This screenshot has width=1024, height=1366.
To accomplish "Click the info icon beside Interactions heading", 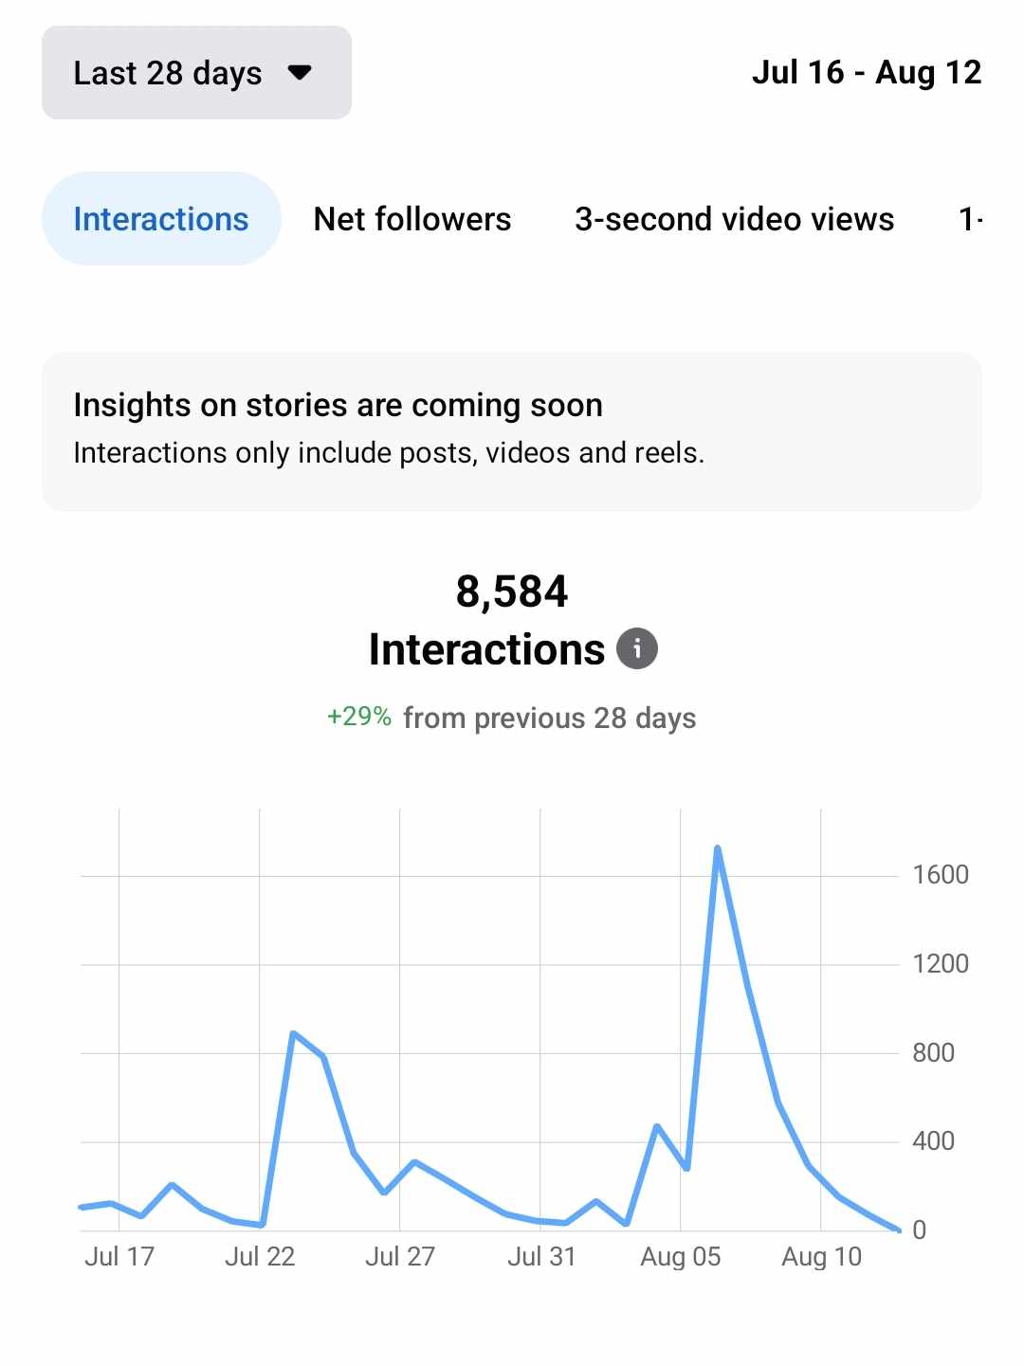I will pyautogui.click(x=637, y=649).
